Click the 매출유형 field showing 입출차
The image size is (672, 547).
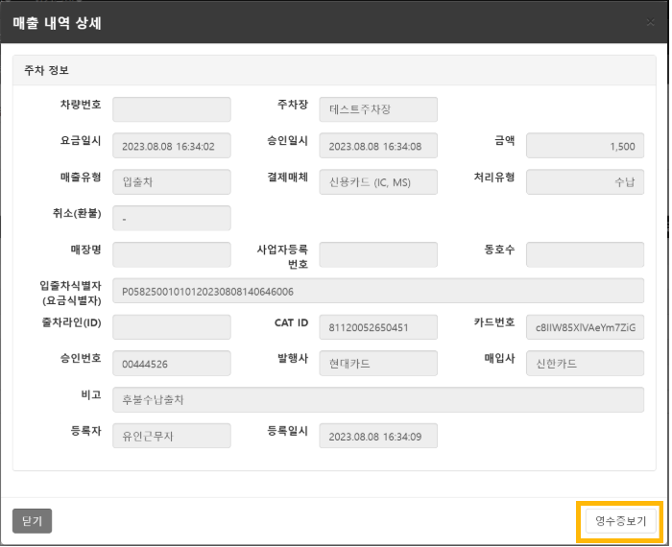click(172, 182)
